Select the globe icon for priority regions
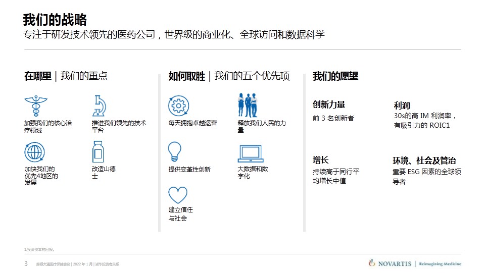 pos(34,152)
